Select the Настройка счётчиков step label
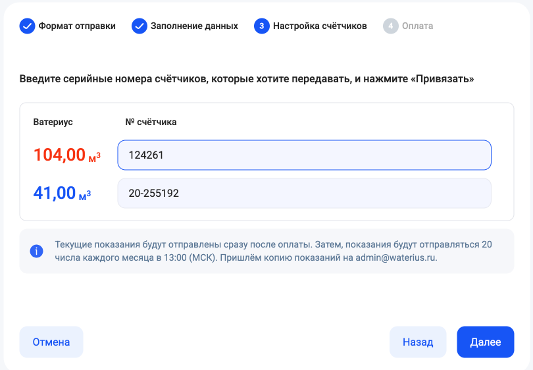Screen dimensions: 533x370 point(320,26)
